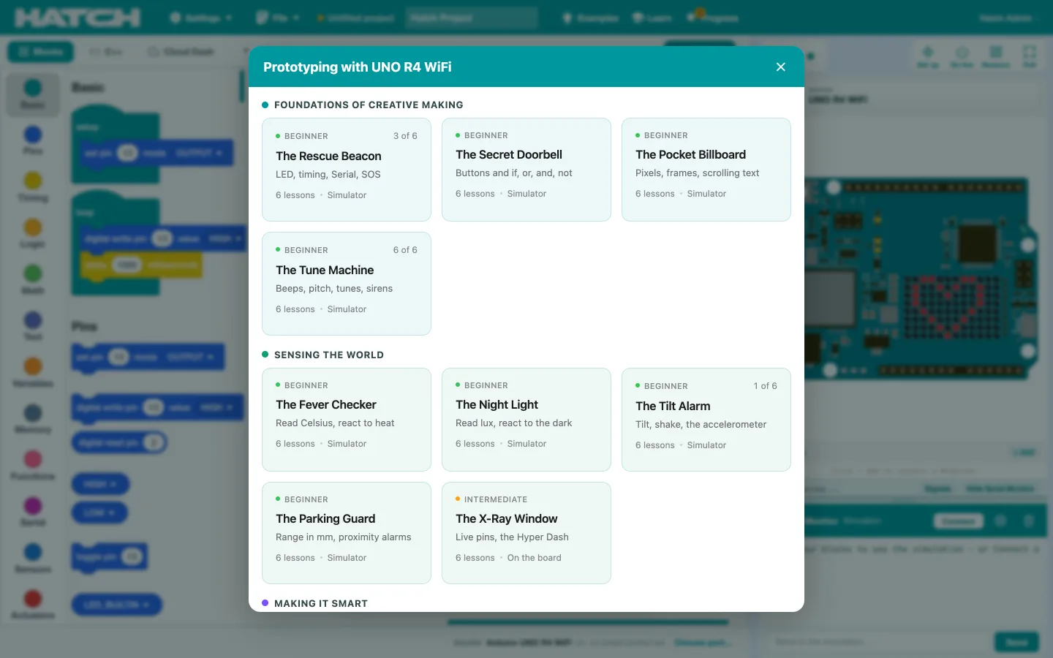The width and height of the screenshot is (1053, 658).
Task: Select the Sensors block category icon
Action: (33, 552)
